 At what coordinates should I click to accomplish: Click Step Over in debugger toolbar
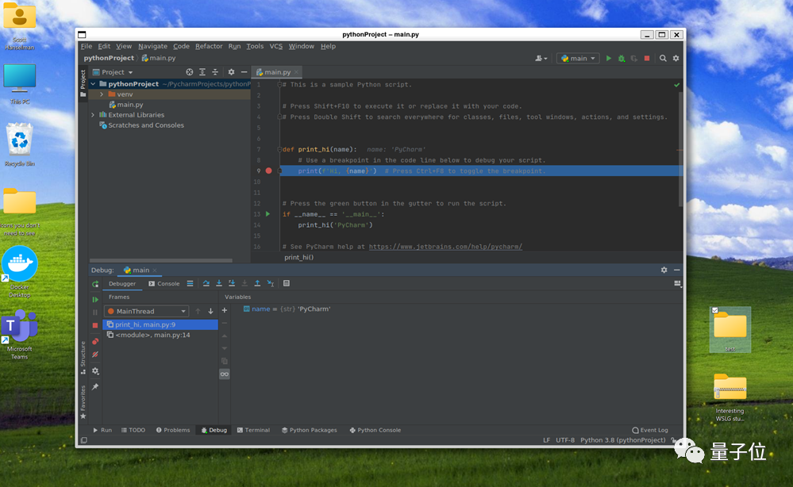[206, 283]
